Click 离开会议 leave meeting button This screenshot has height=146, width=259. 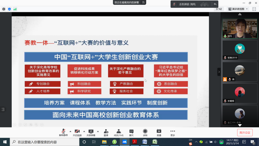point(244,132)
